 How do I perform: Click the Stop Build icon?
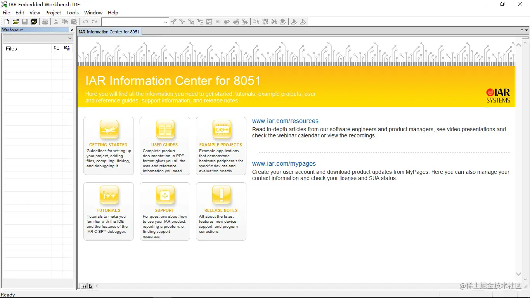tap(274, 22)
